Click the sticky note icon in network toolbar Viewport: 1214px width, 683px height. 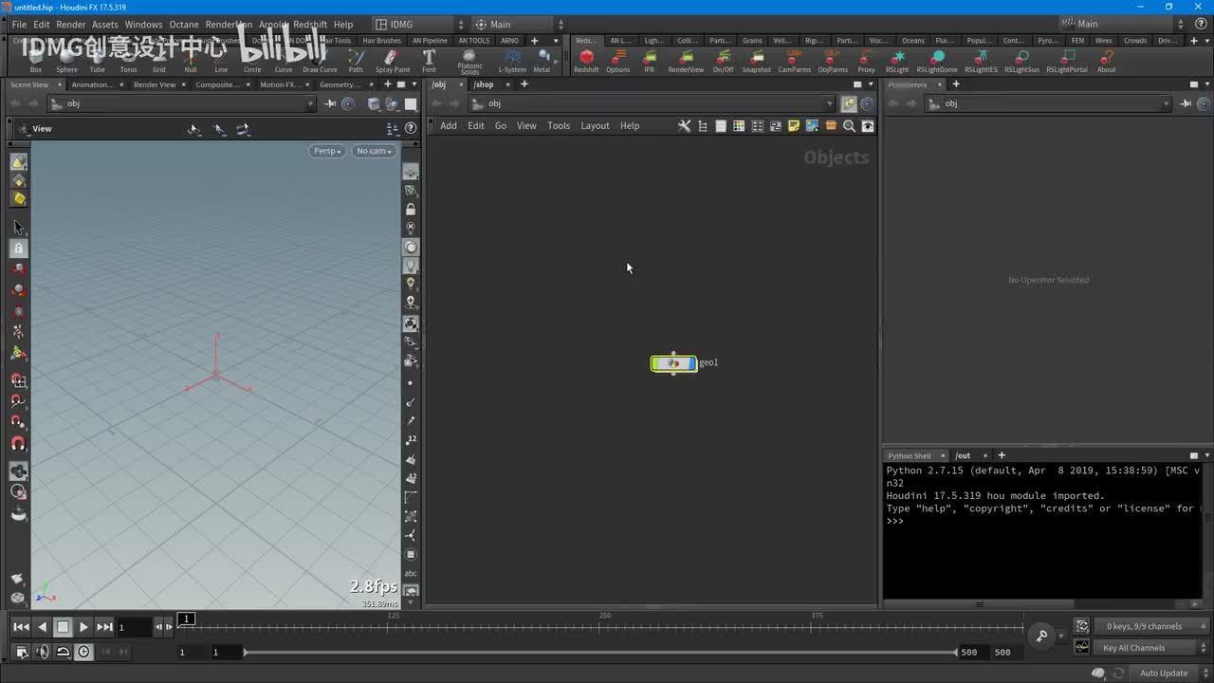point(794,126)
